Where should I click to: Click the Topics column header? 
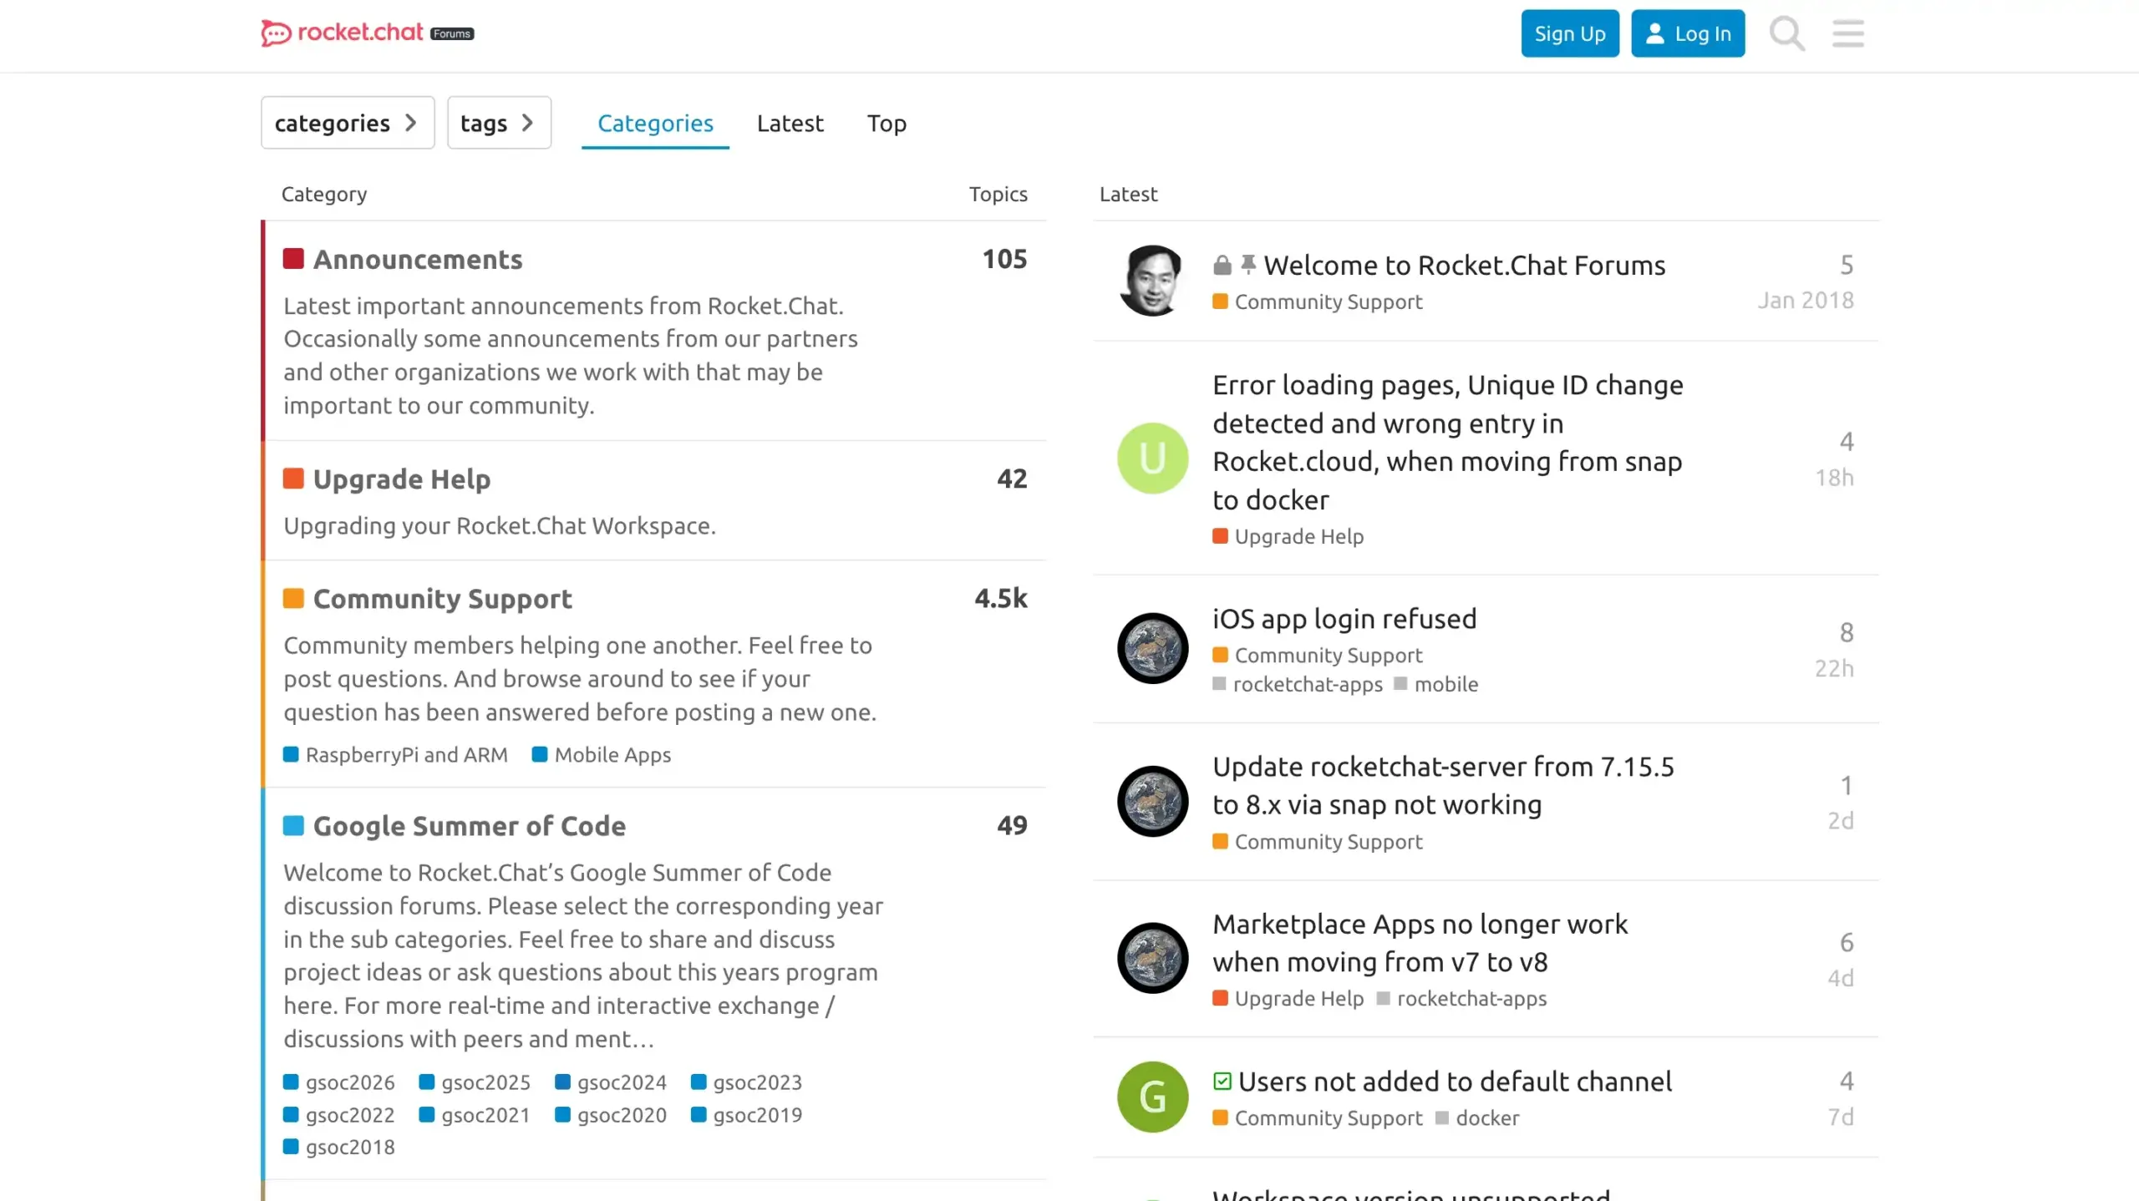pos(998,195)
